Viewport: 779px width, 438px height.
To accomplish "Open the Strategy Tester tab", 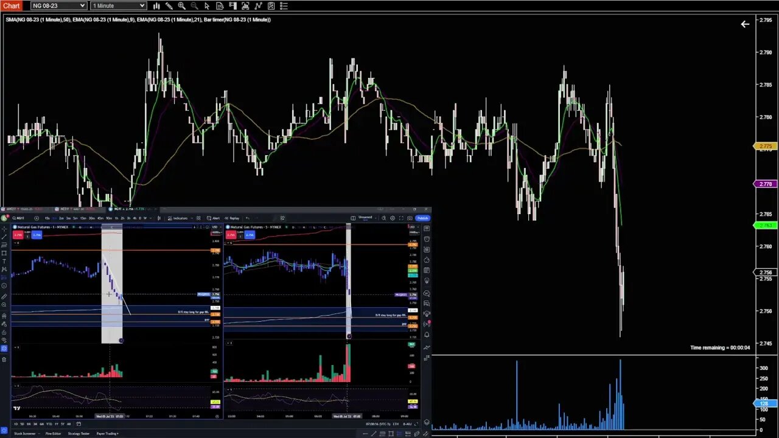I will (79, 434).
